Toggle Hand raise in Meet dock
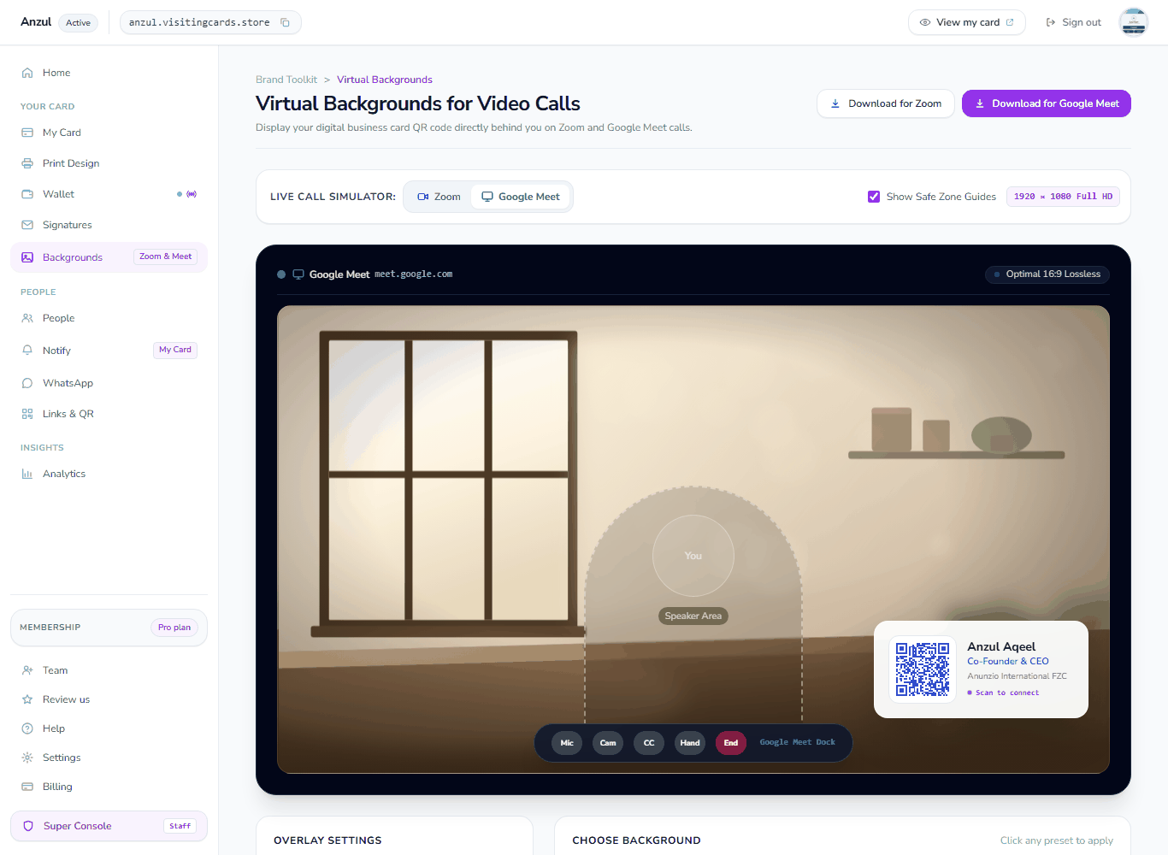 click(690, 742)
